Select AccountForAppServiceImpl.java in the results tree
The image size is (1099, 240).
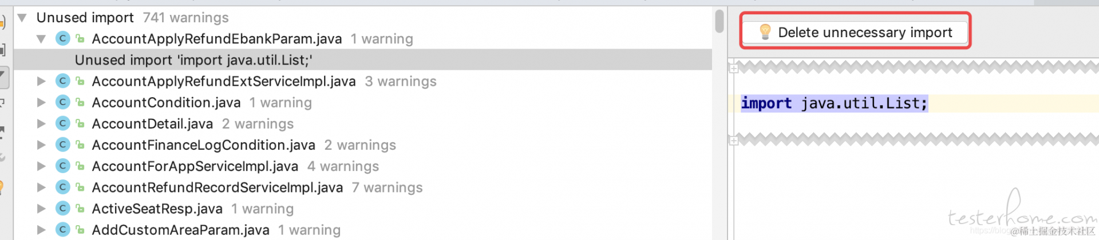click(195, 166)
